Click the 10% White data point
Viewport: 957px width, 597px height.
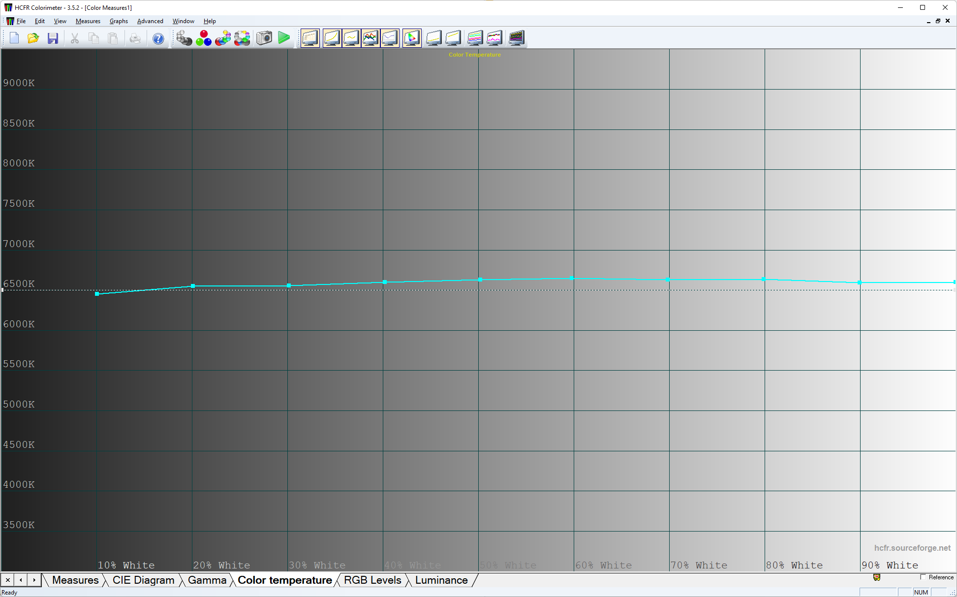click(x=97, y=294)
